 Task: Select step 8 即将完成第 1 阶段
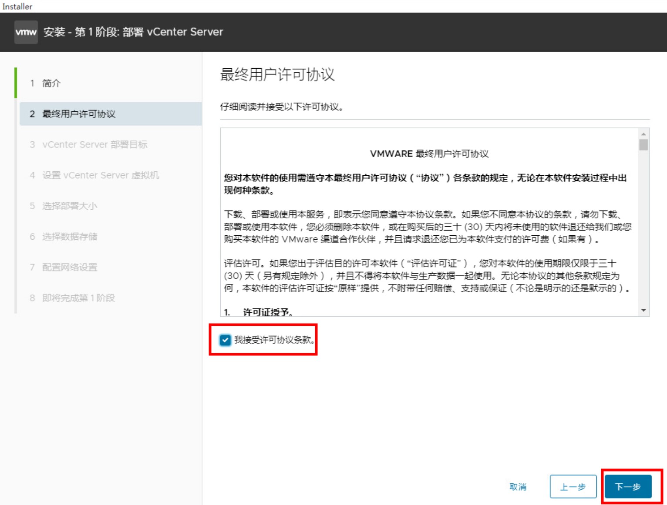(78, 298)
